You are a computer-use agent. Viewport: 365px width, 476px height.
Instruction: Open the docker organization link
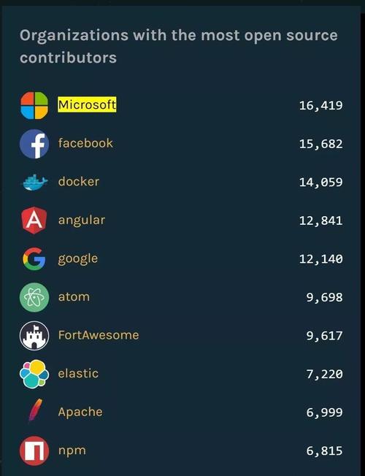[79, 182]
